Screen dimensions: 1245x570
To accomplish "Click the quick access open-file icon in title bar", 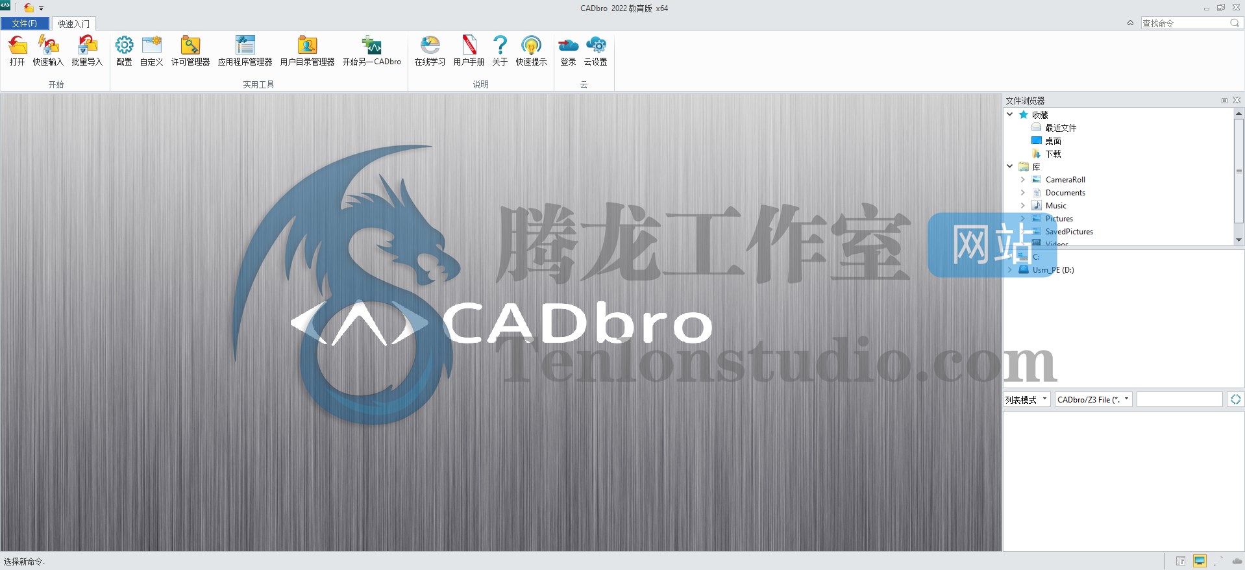I will point(29,8).
